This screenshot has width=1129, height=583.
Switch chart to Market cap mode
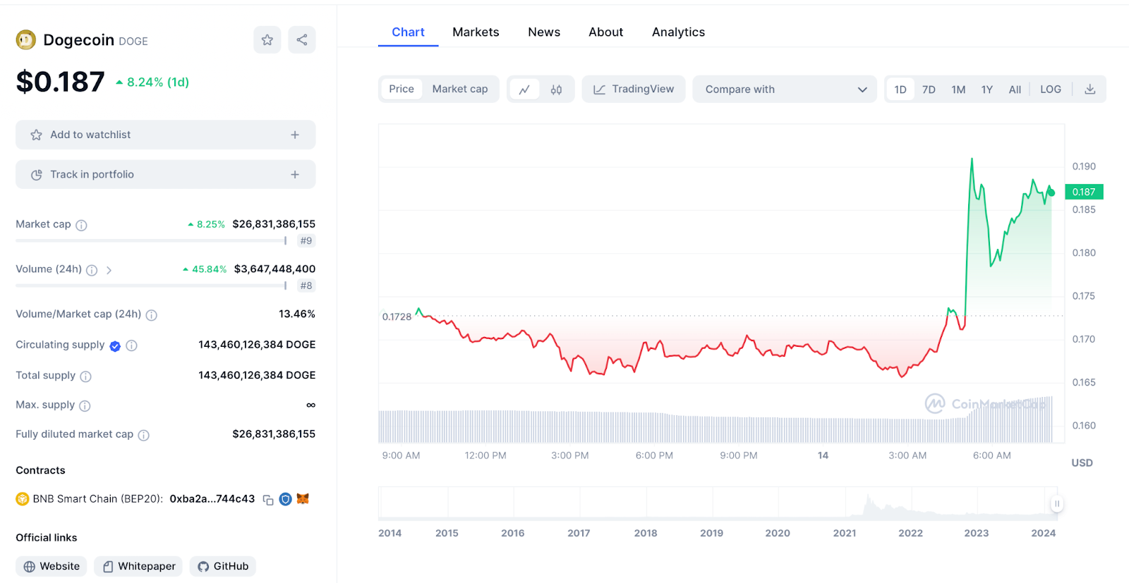coord(460,89)
